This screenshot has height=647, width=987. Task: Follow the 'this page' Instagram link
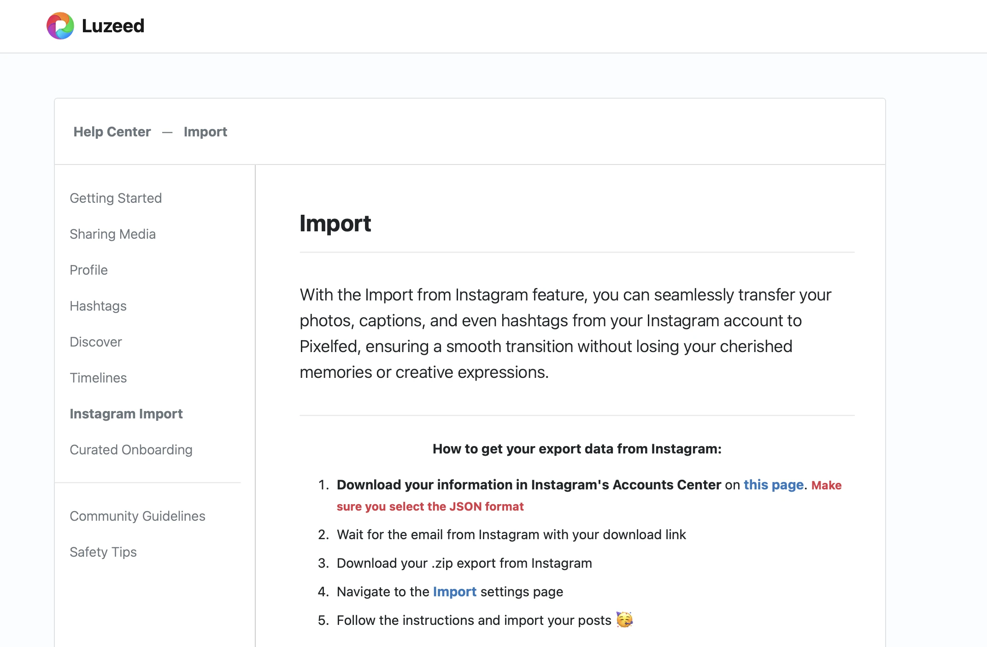click(773, 485)
